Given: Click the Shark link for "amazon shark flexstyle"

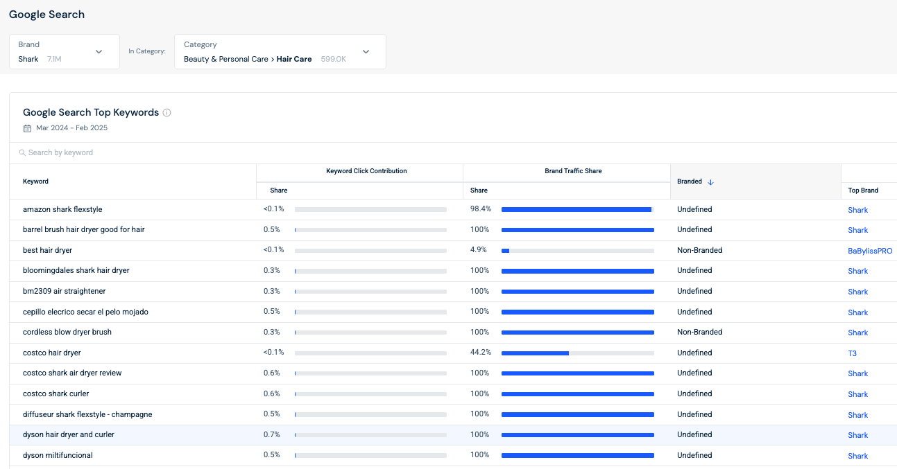Looking at the screenshot, I should (858, 209).
